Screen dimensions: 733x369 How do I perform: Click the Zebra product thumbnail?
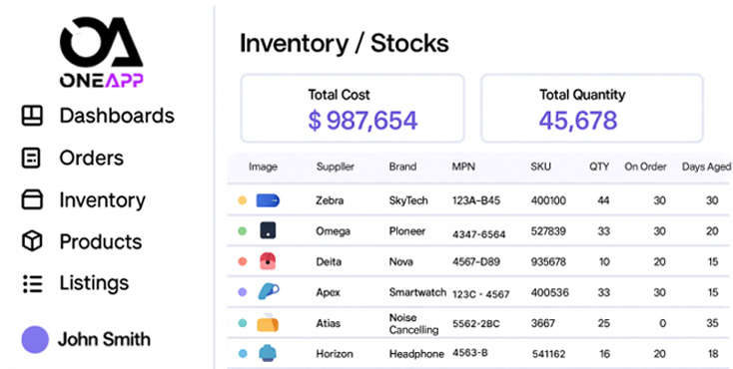pyautogui.click(x=268, y=200)
